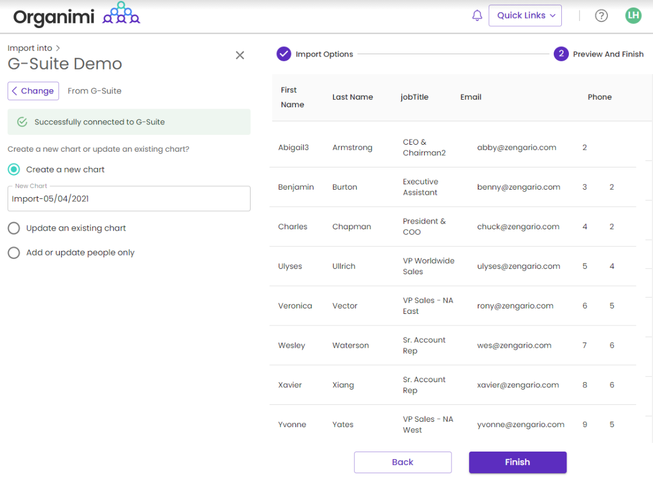Go Back to previous step
The image size is (653, 479).
tap(402, 462)
